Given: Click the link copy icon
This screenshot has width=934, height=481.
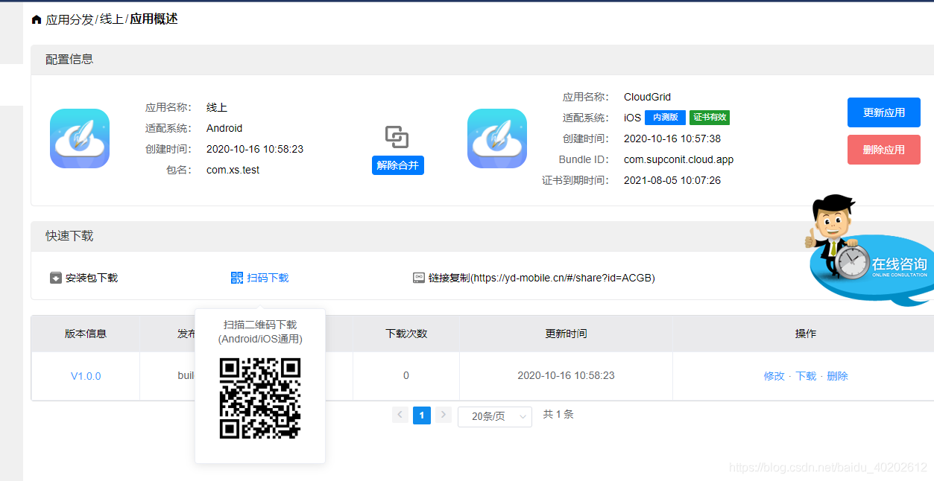Looking at the screenshot, I should click(x=419, y=278).
